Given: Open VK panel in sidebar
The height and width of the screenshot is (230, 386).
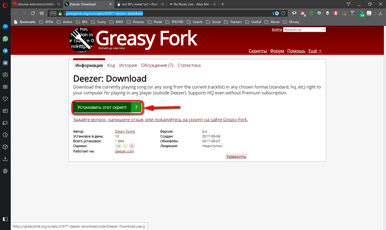Looking at the screenshot, I should (5, 63).
